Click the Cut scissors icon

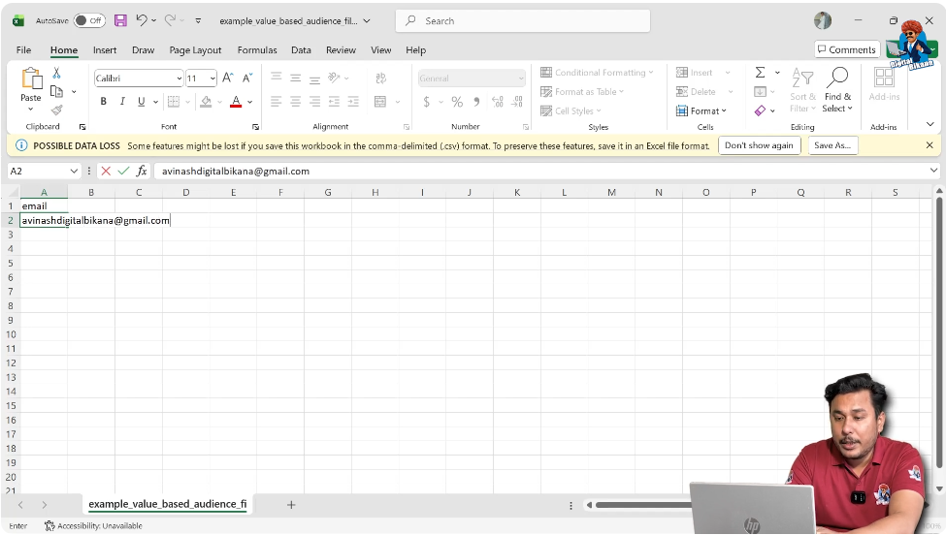pyautogui.click(x=56, y=73)
